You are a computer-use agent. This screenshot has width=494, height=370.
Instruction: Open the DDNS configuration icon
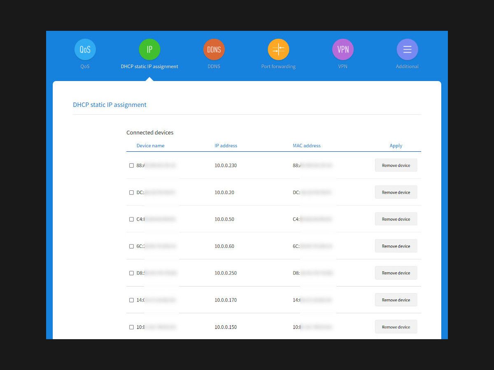point(214,49)
